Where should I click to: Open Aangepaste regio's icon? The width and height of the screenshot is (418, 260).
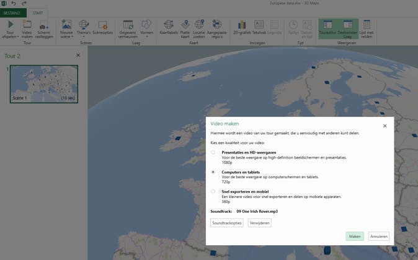216,25
